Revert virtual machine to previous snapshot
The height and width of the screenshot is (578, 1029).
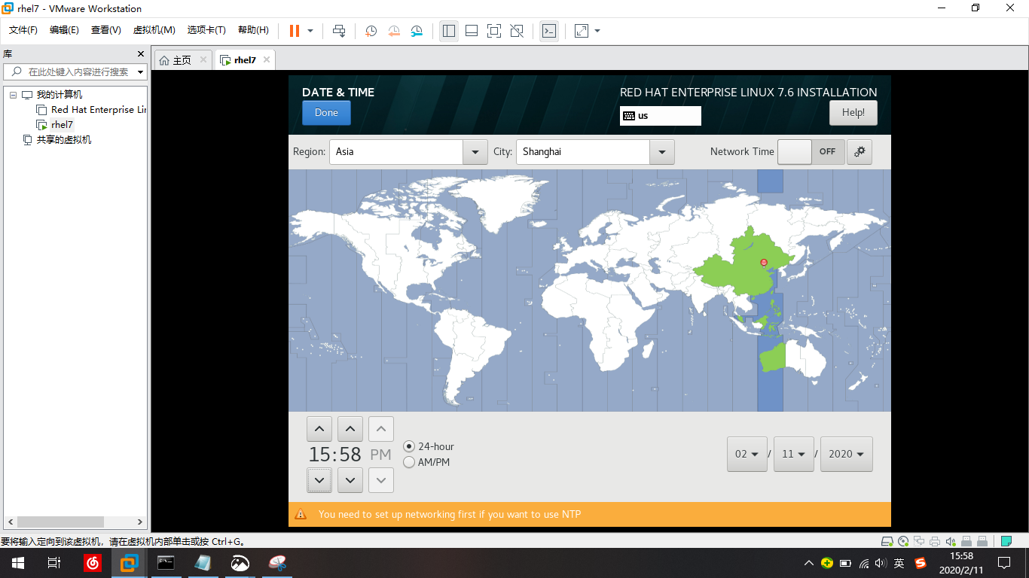point(394,31)
